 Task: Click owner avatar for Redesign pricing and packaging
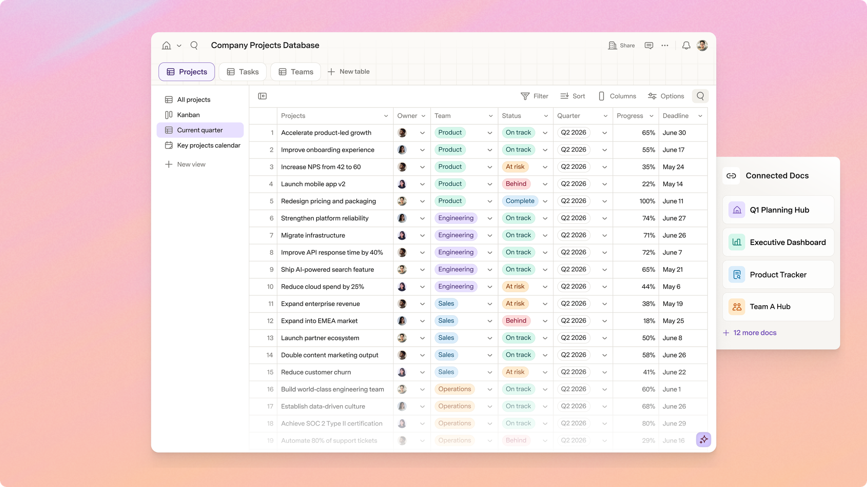402,201
